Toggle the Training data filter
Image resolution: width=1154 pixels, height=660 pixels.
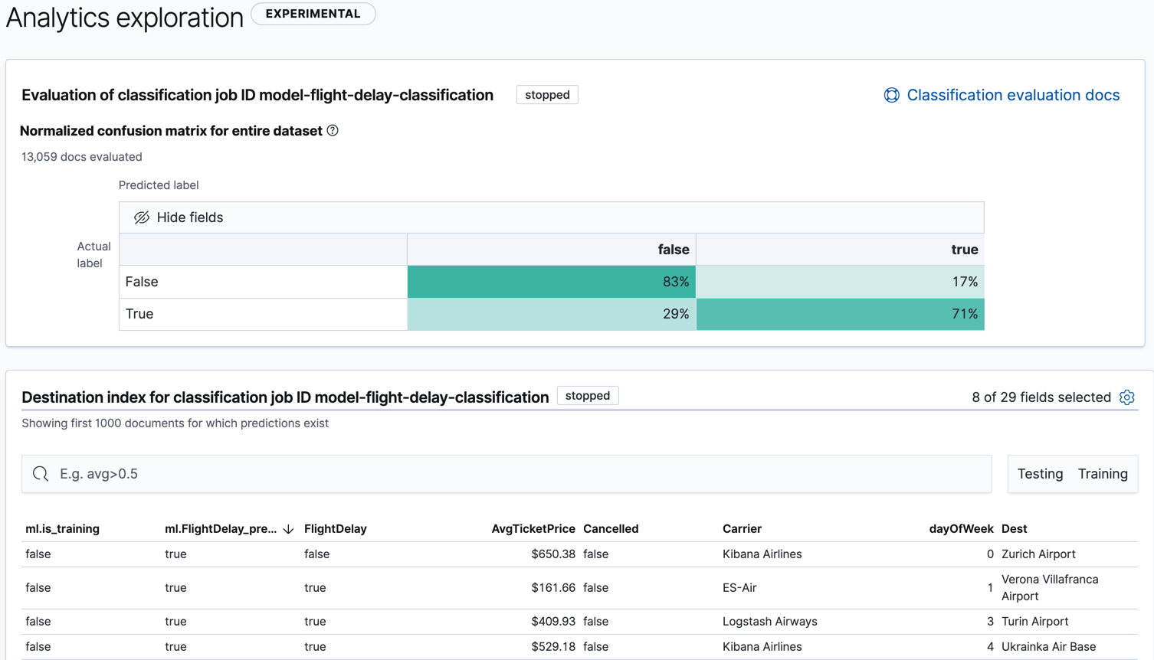pos(1102,473)
